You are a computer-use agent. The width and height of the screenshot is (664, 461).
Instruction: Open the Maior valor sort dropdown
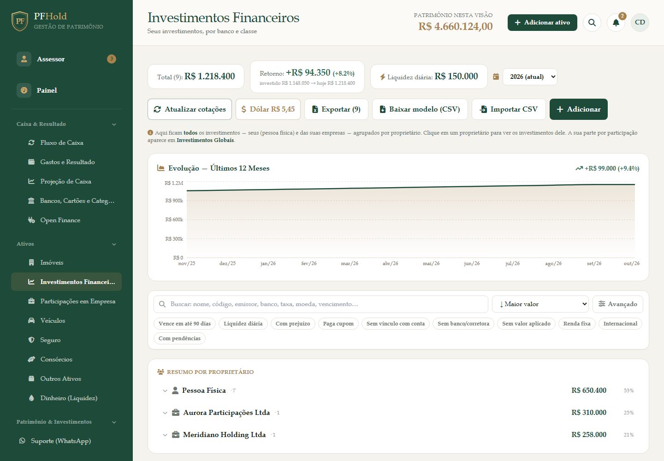[x=540, y=304]
